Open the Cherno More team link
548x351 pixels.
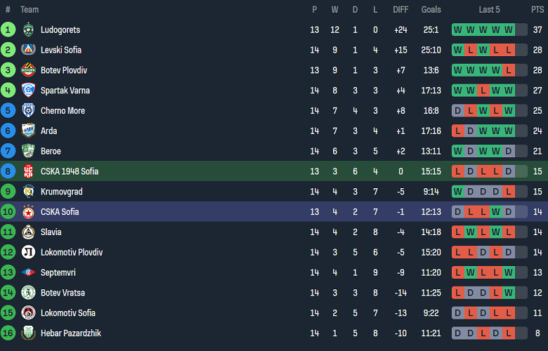coord(63,111)
